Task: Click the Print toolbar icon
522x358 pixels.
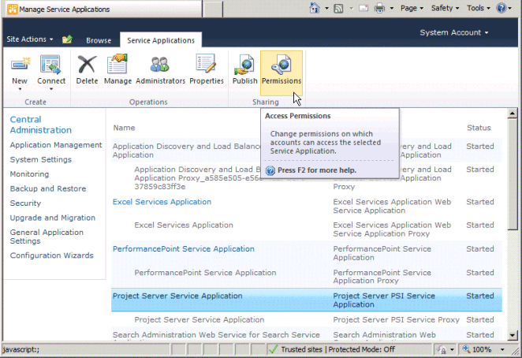Action: [379, 8]
